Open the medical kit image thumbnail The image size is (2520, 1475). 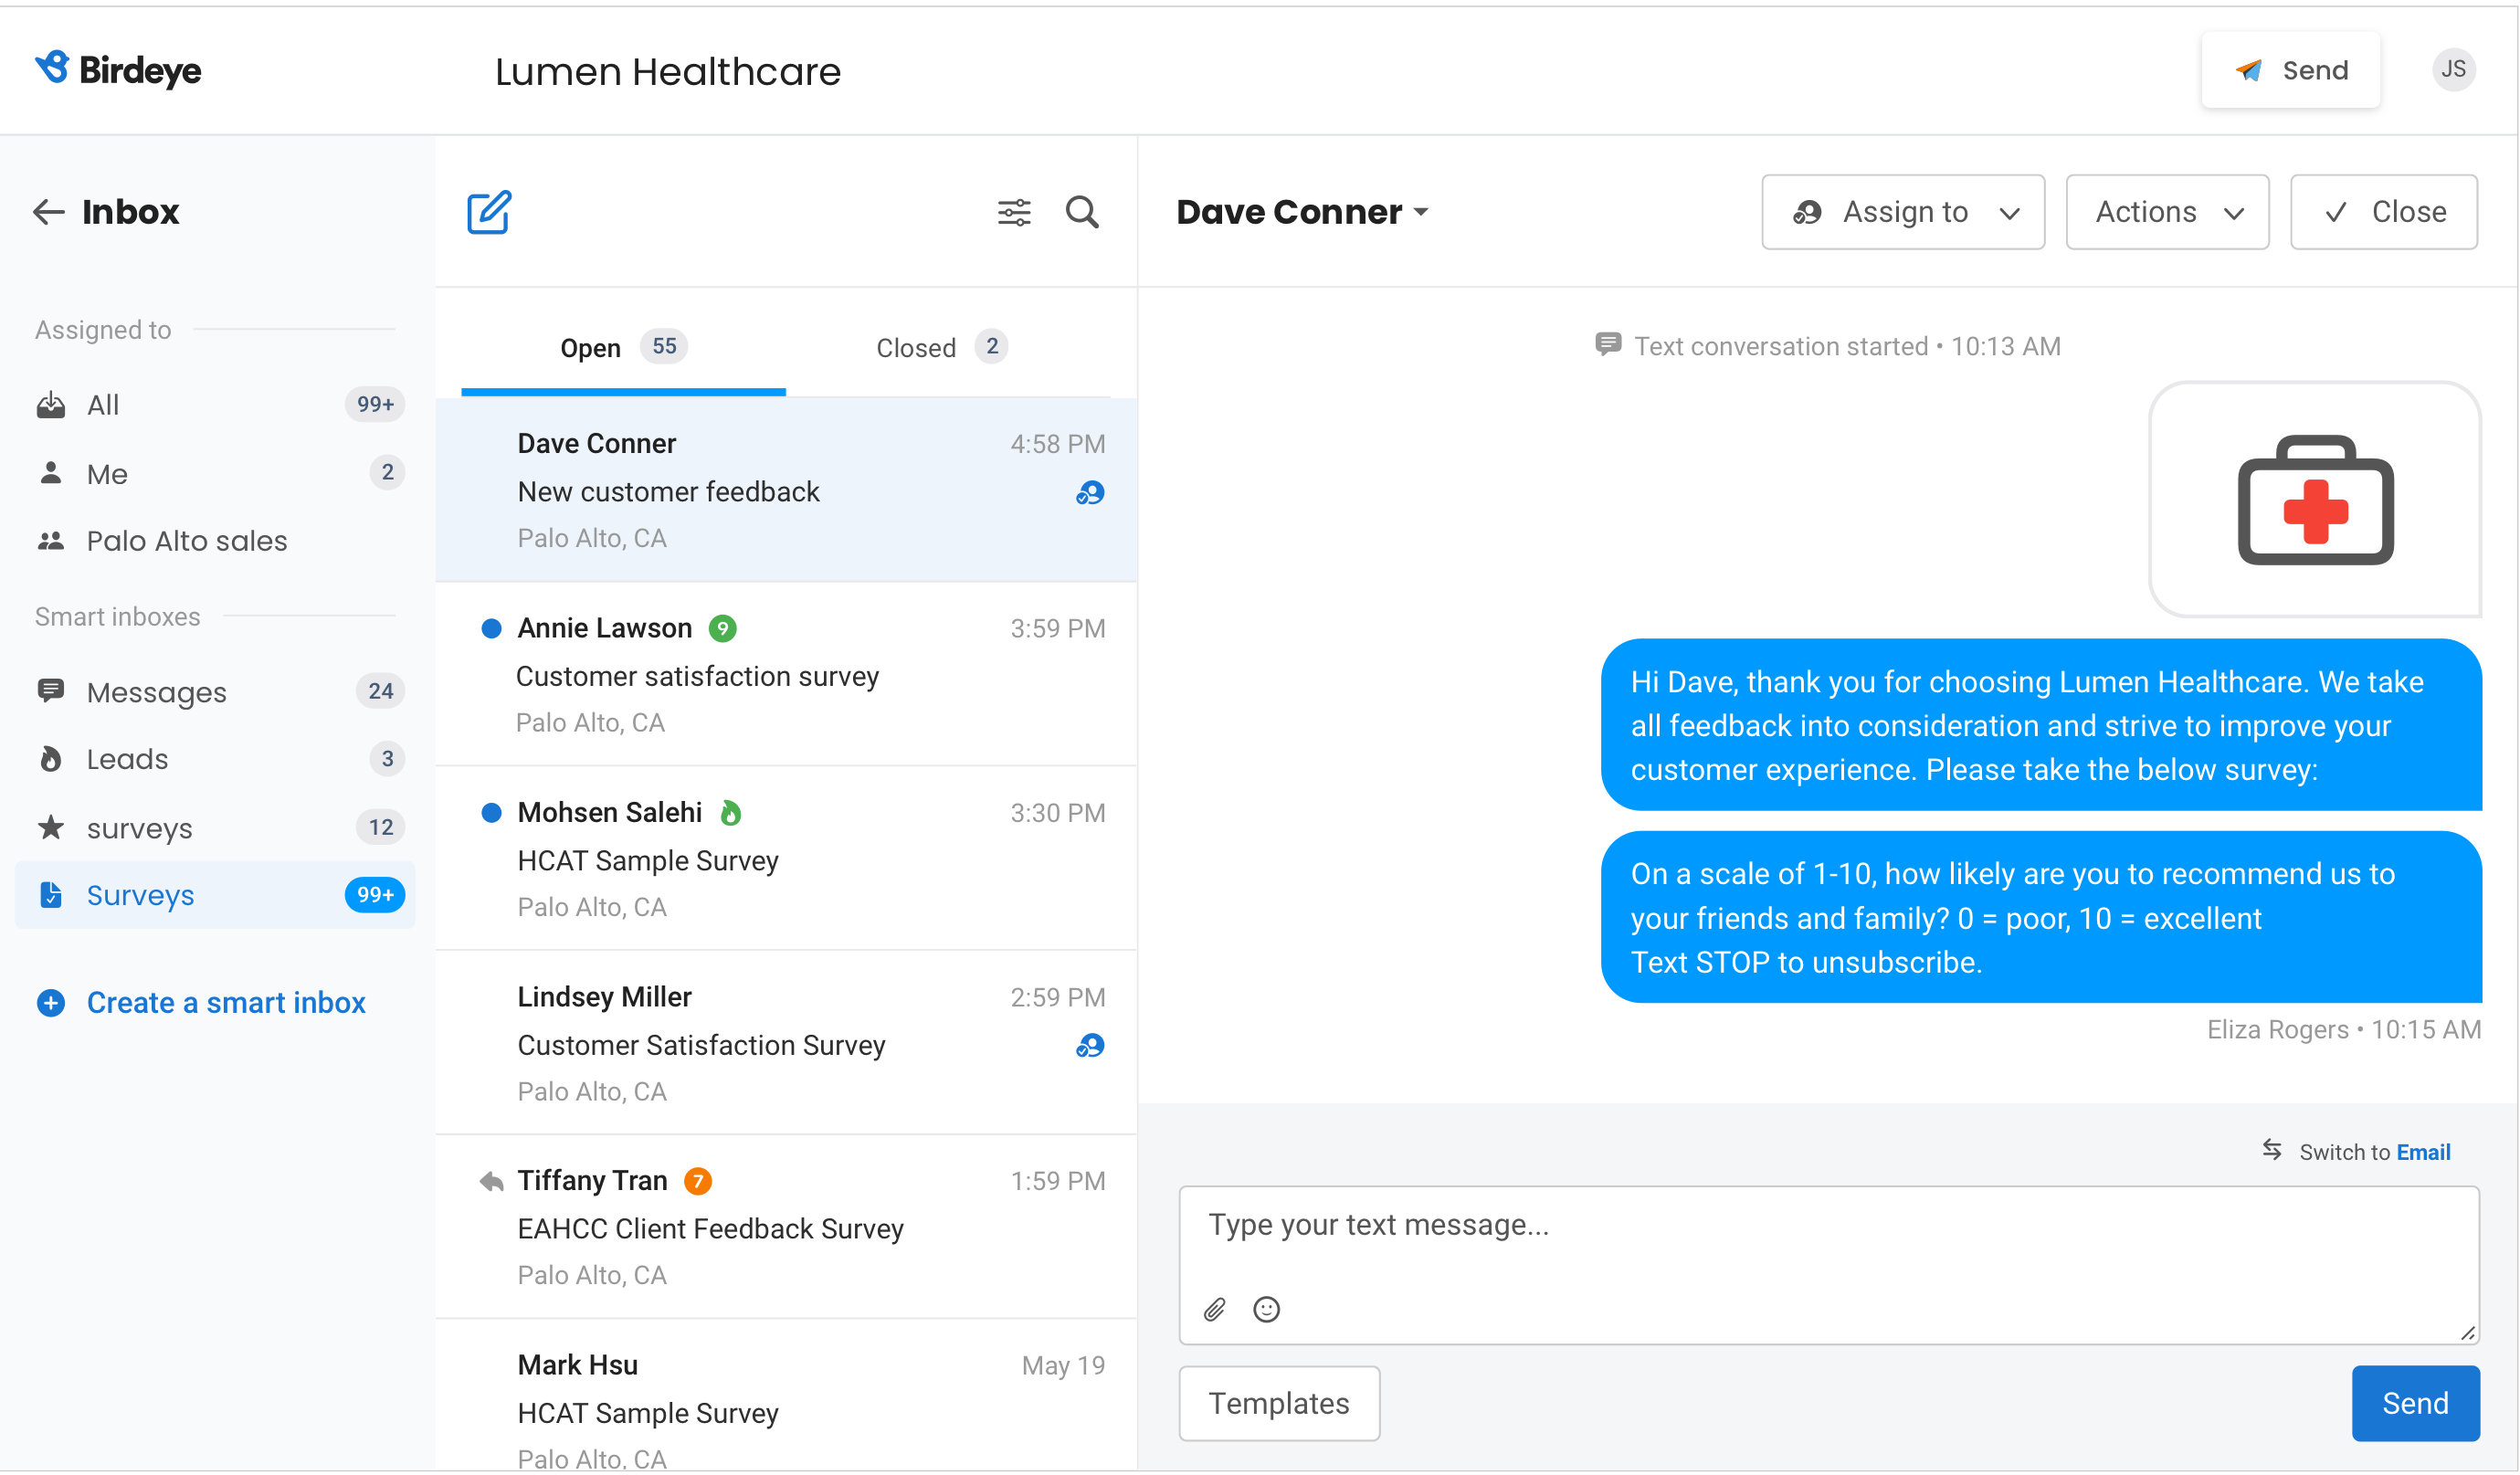pyautogui.click(x=2315, y=500)
